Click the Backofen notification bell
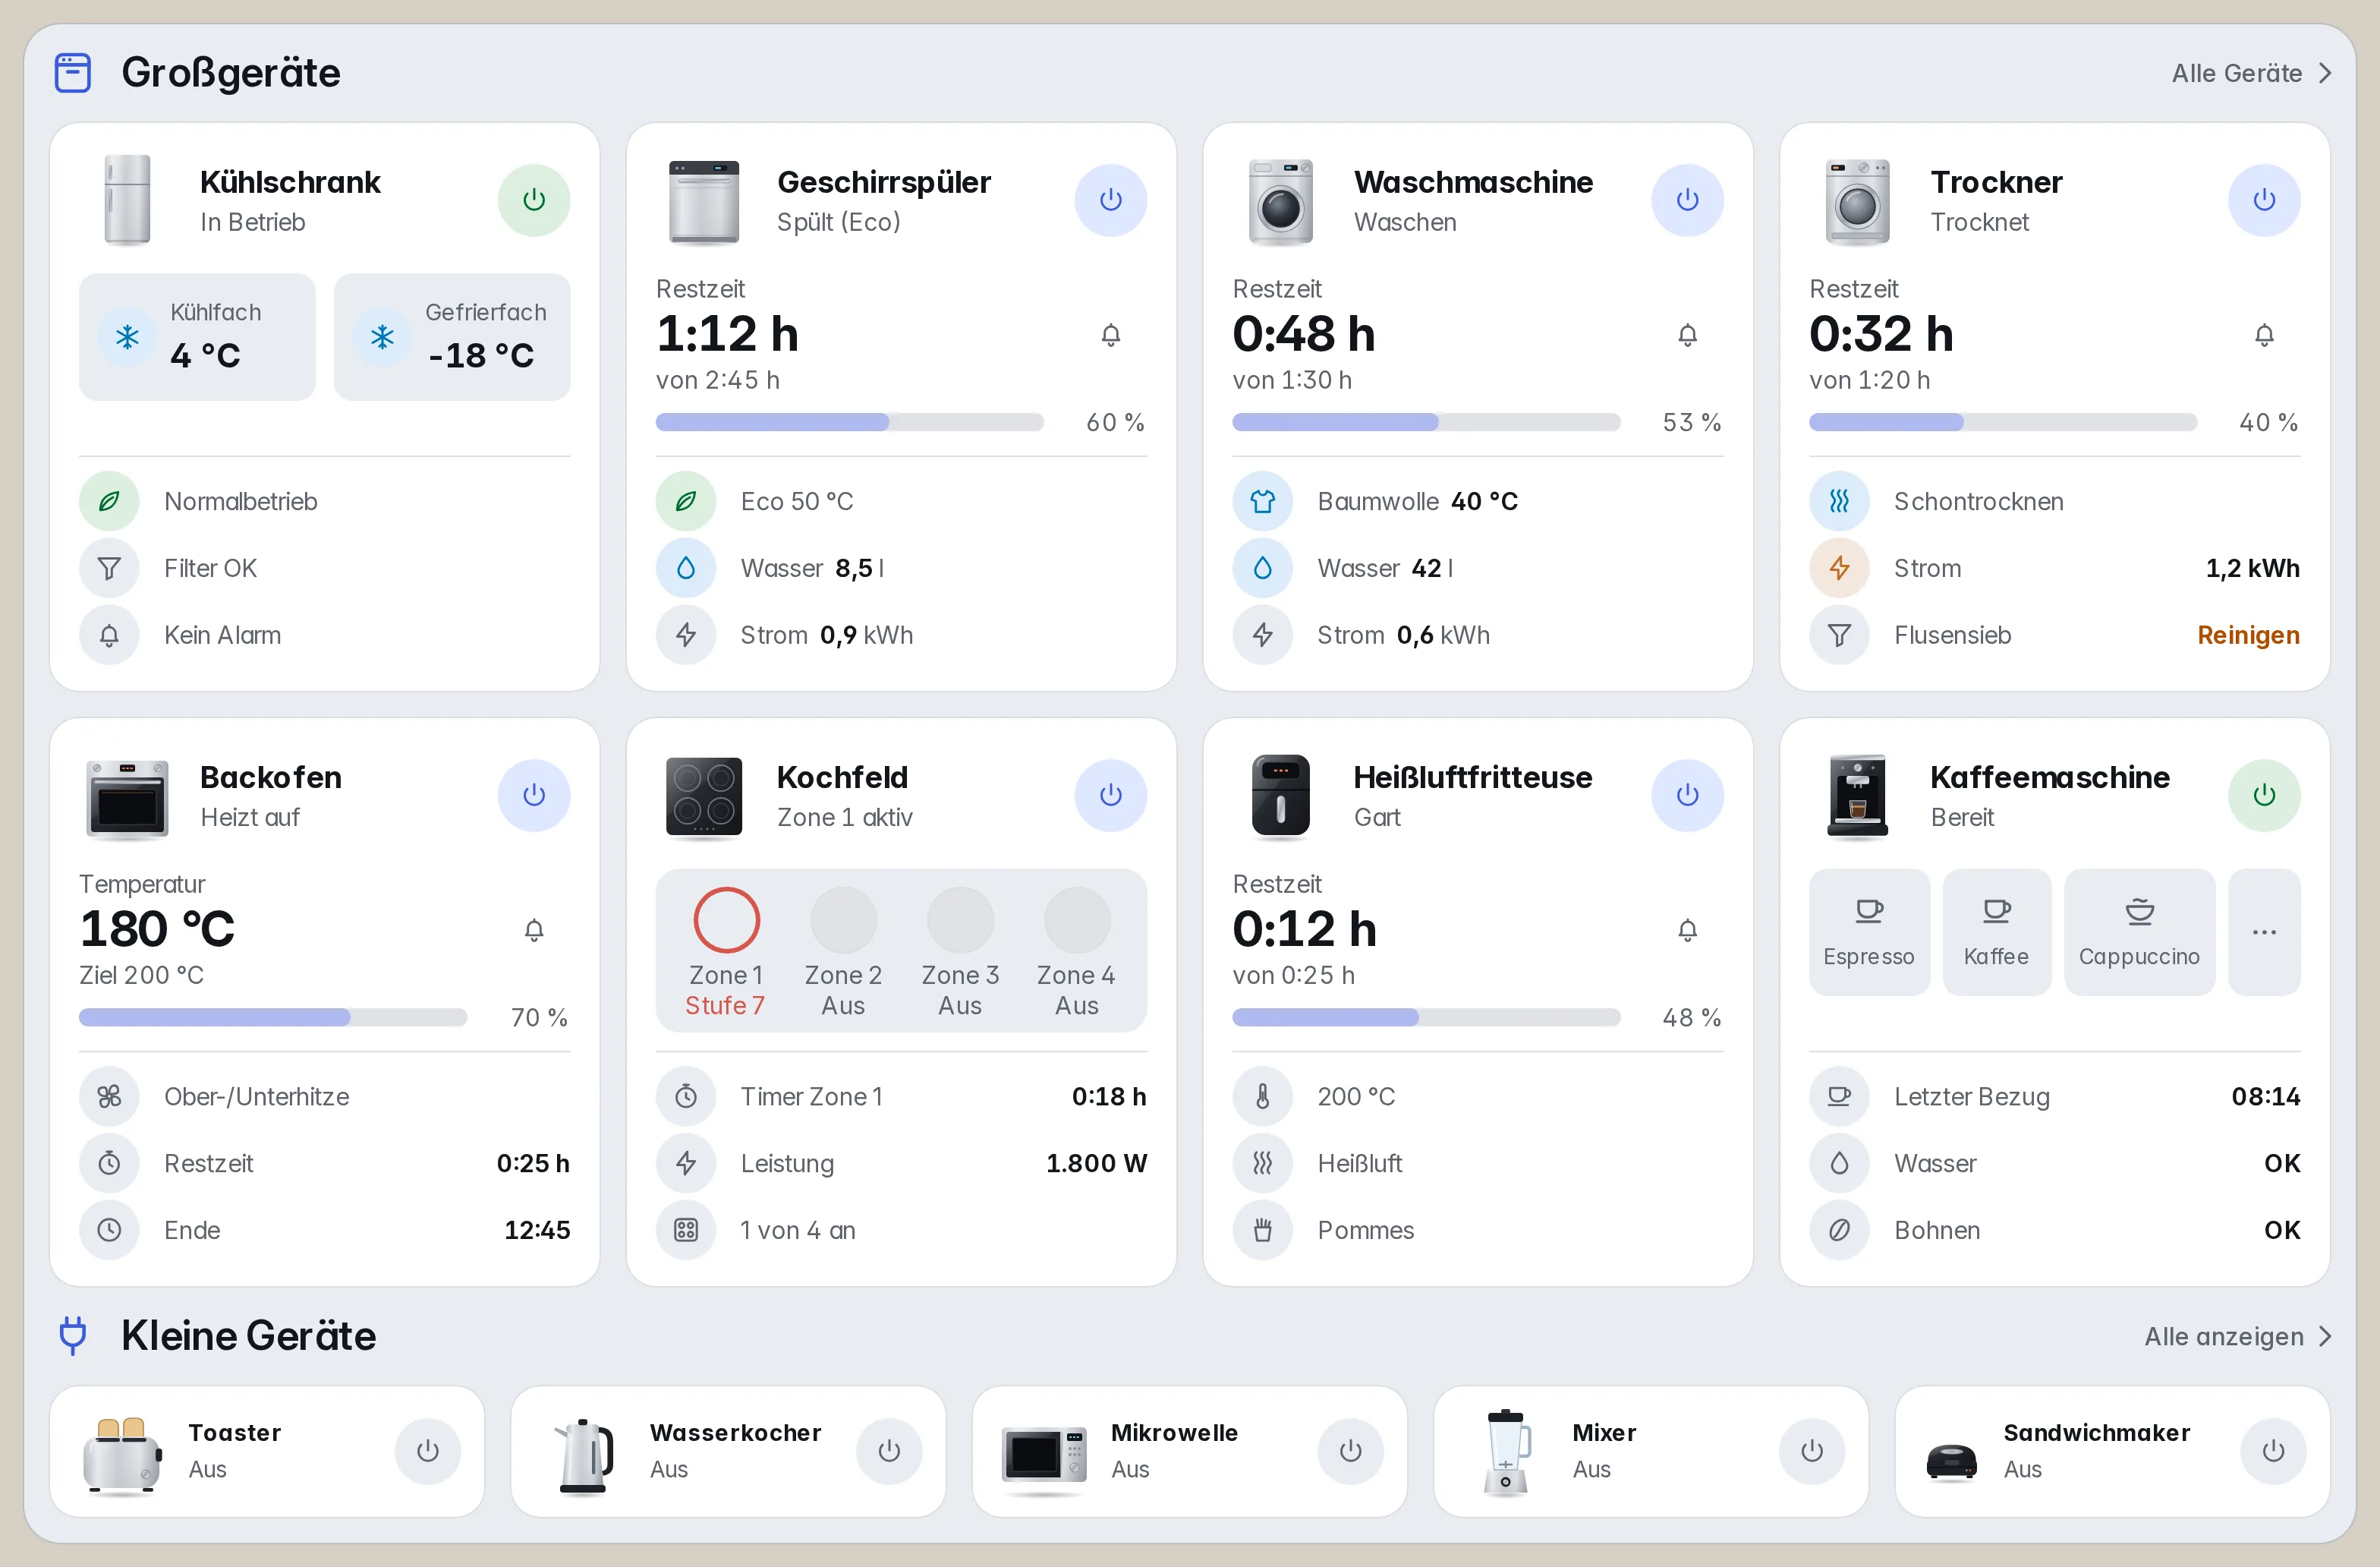The image size is (2380, 1567). click(534, 931)
